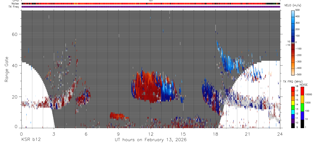Image resolution: width=315 pixels, height=145 pixels.
Task: Click hour tick '12' on the time axis
Action: point(151,134)
